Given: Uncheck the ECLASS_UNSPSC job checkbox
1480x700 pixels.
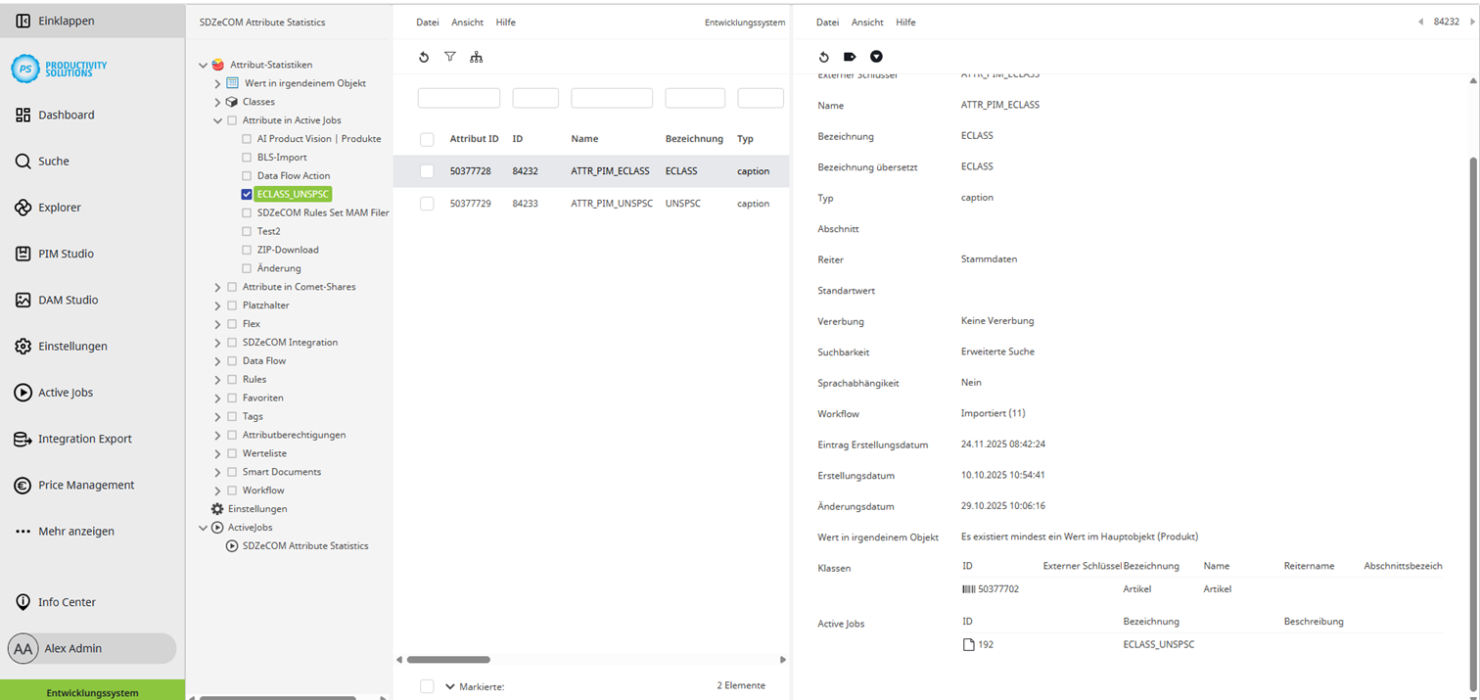Looking at the screenshot, I should tap(248, 194).
